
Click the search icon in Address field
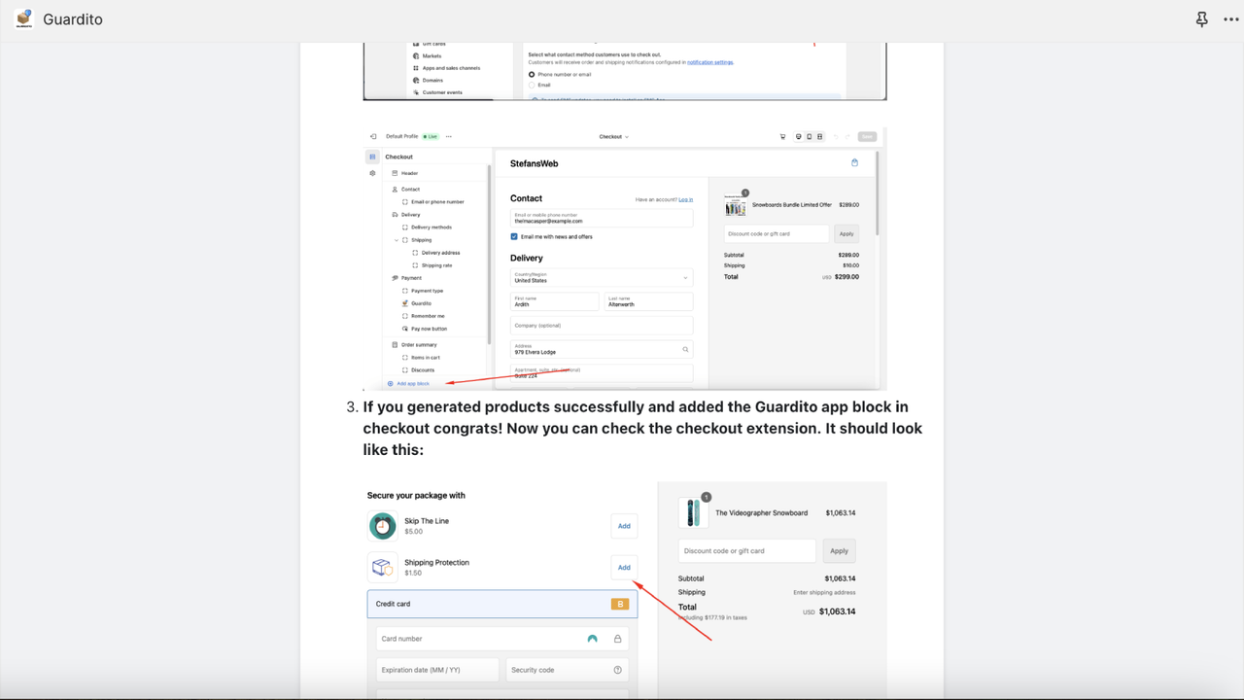tap(685, 349)
